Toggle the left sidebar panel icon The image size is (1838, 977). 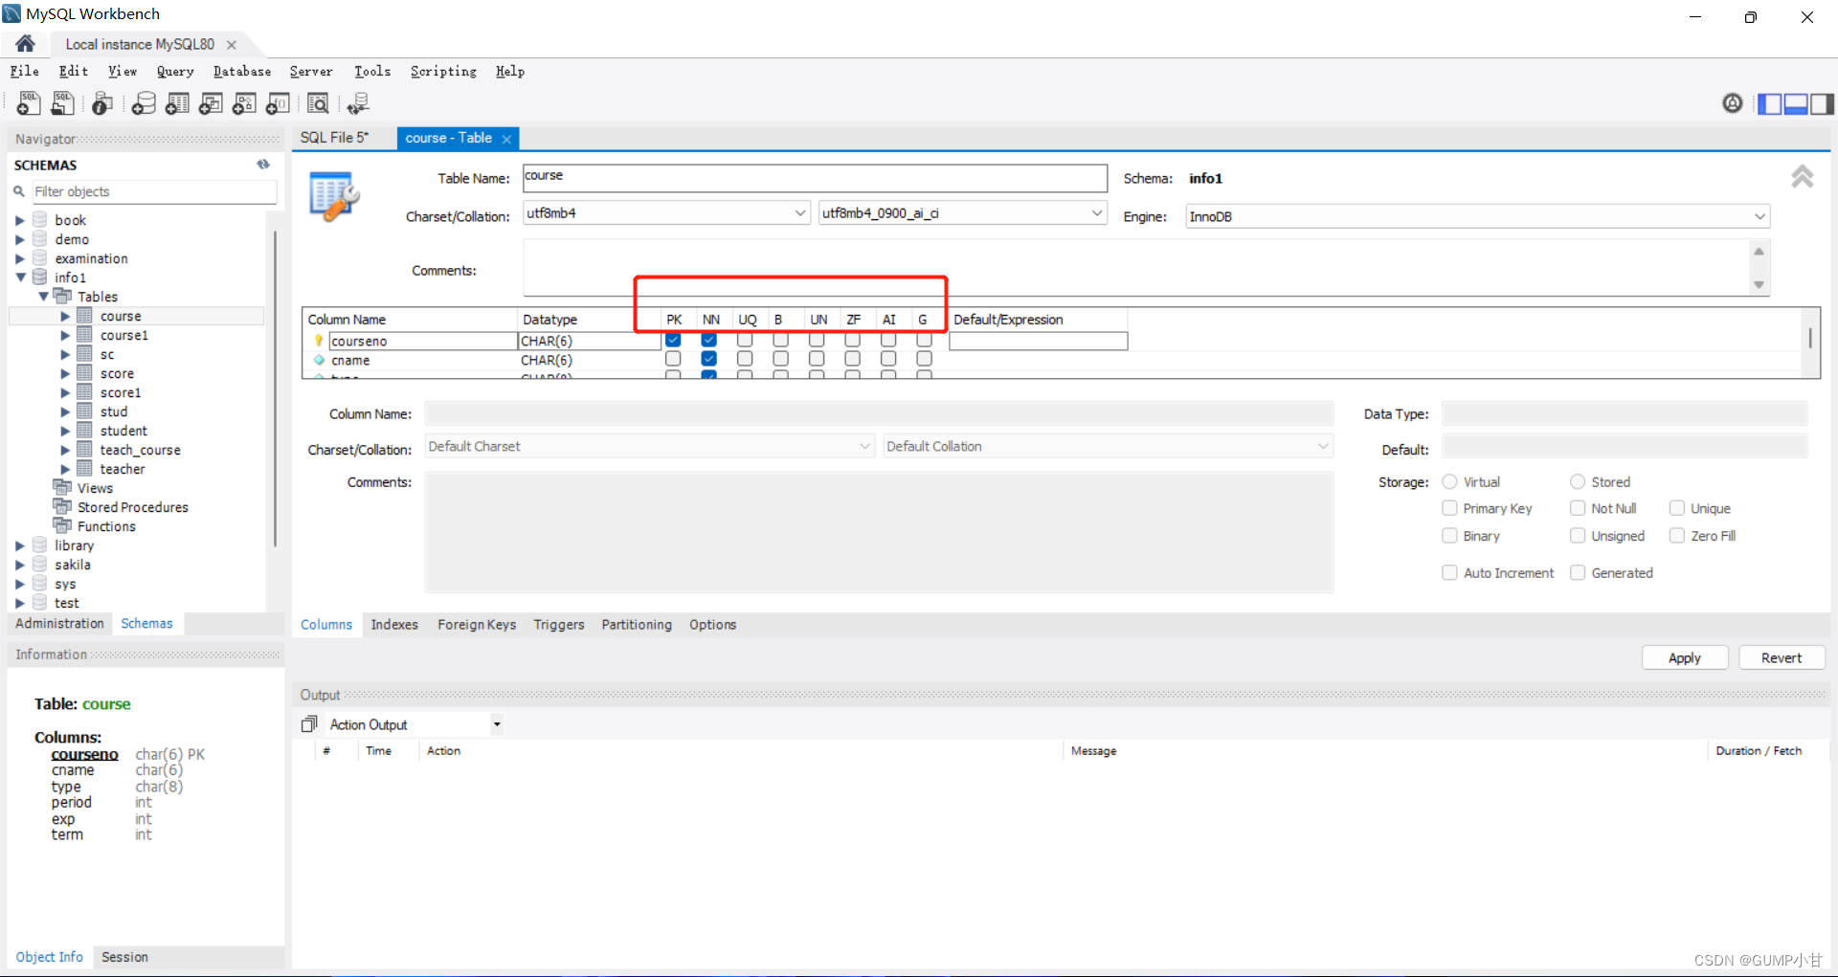1770,103
